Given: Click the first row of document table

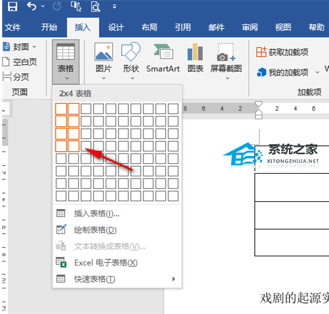Looking at the screenshot, I should [x=292, y=159].
